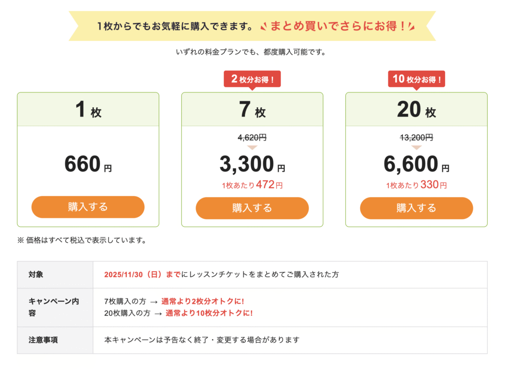Click 通常より2枚分オトクに! campaign text
506x370 pixels.
203,301
